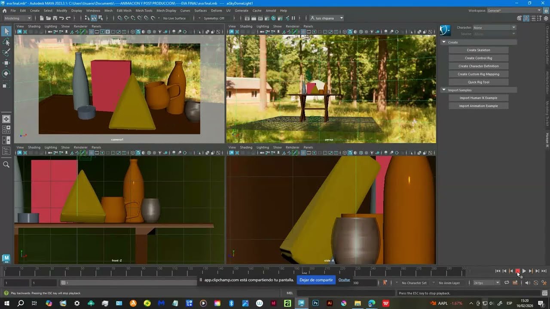Toggle loop playback mode icon
550x309 pixels.
tap(507, 282)
